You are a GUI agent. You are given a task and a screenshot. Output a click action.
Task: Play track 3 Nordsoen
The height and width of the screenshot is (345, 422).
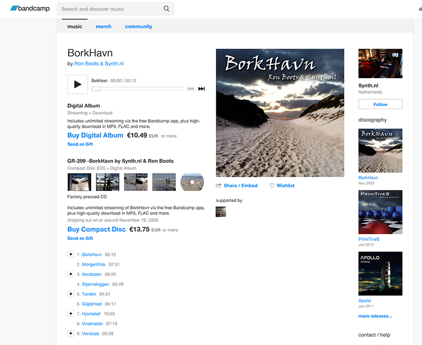click(71, 274)
